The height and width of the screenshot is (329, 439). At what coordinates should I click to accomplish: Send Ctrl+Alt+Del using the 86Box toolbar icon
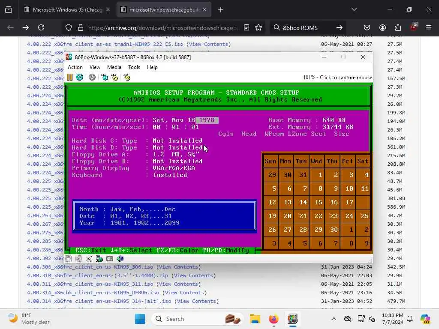pyautogui.click(x=105, y=77)
